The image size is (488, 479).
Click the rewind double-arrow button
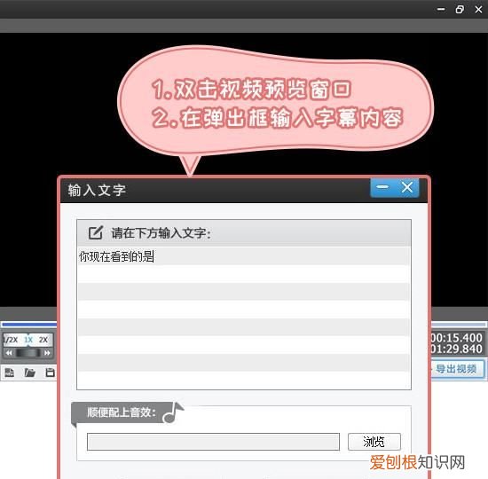point(9,353)
